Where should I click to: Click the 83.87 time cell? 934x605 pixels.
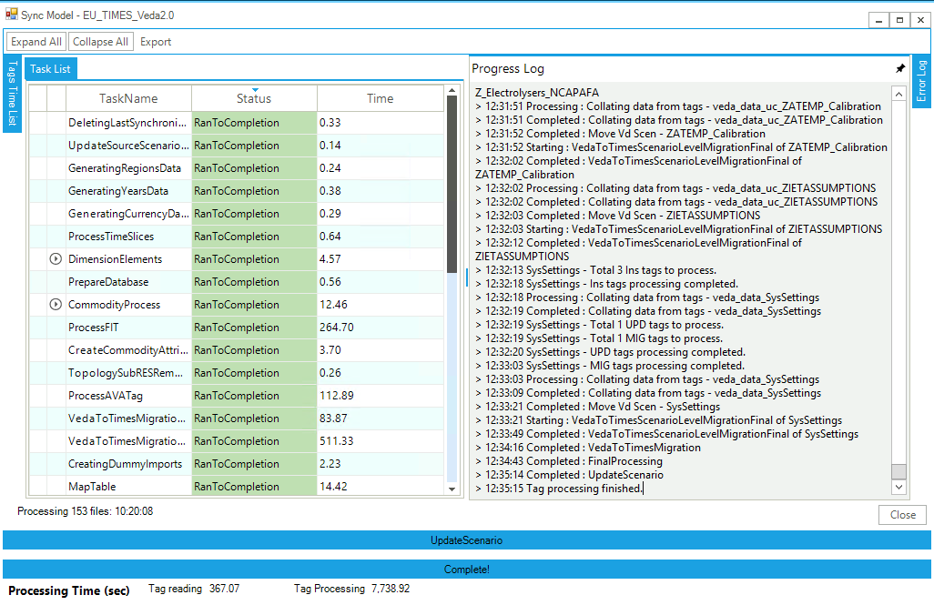pos(380,418)
